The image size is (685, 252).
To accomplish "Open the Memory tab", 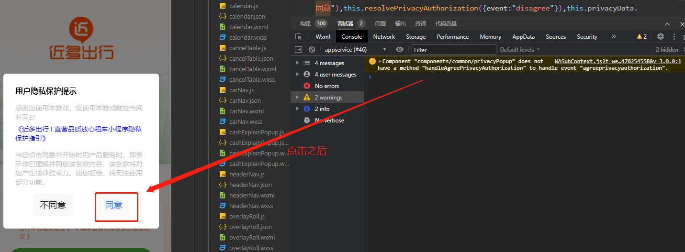I will 491,37.
